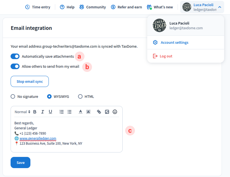This screenshot has height=177, width=230.
Task: Open the Normal text style dropdown
Action: [22, 112]
